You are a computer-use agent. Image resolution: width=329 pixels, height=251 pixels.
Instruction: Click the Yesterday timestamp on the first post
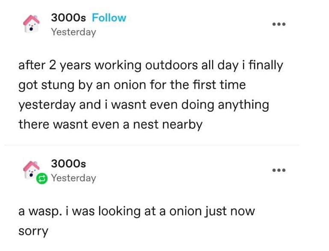coord(73,32)
